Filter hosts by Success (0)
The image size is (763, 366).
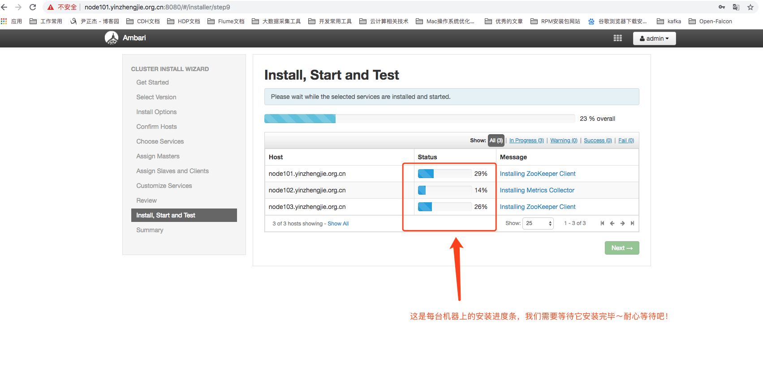click(x=598, y=140)
